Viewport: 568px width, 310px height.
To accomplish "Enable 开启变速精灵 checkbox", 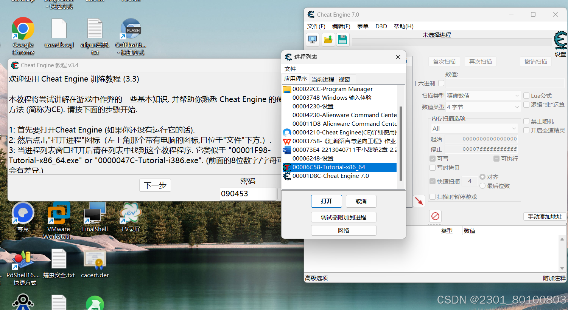I will (x=526, y=130).
